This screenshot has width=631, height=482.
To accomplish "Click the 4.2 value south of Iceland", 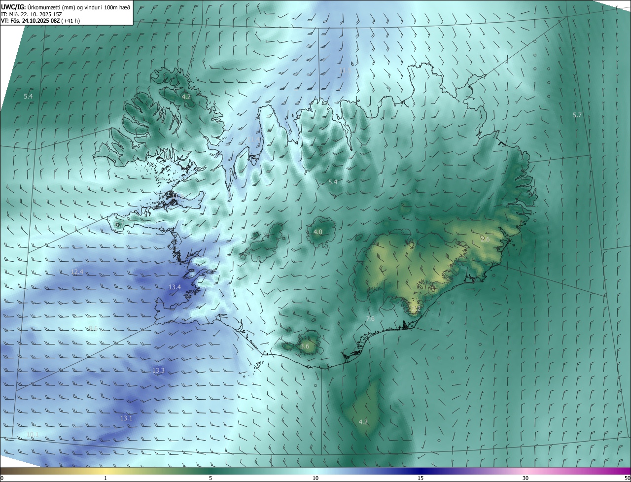I will (x=363, y=422).
